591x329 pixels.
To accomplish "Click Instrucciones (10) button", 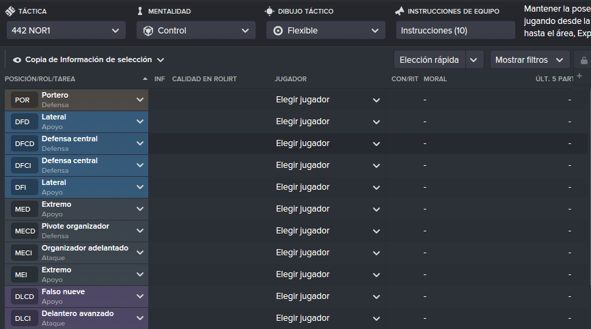I will coord(455,31).
